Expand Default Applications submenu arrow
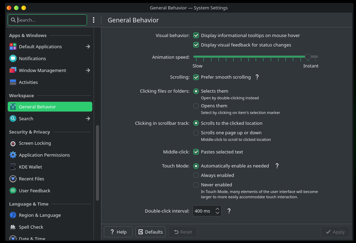This screenshot has width=356, height=243. point(88,47)
